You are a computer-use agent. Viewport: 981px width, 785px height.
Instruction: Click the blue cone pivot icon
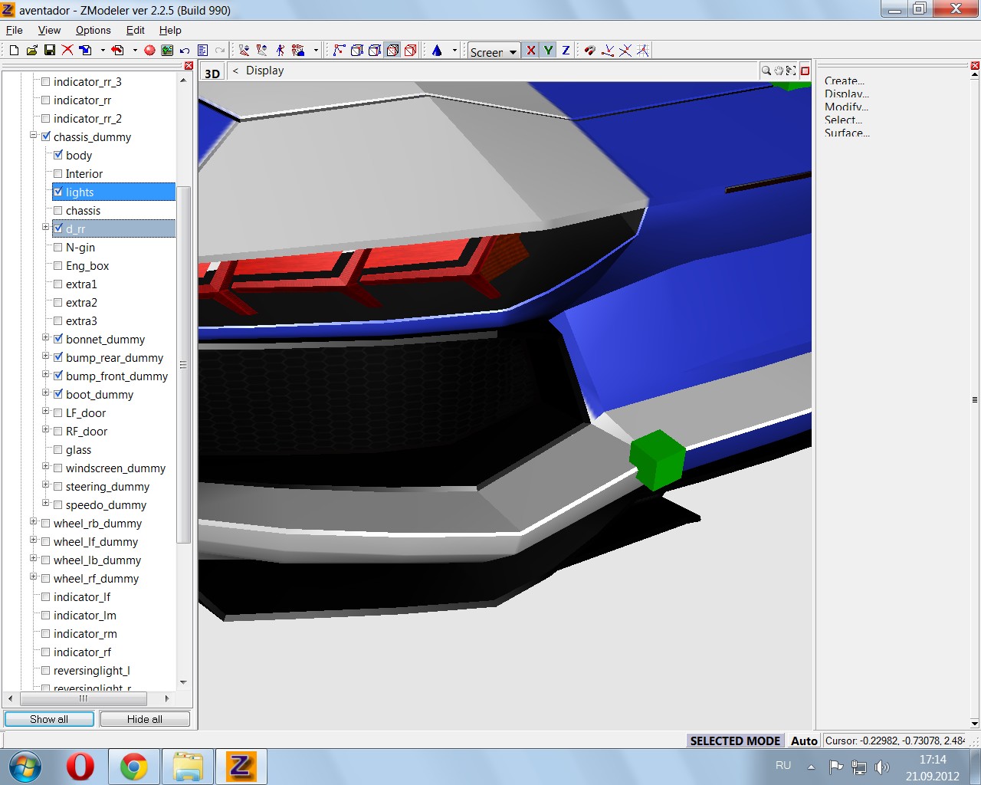click(x=437, y=51)
